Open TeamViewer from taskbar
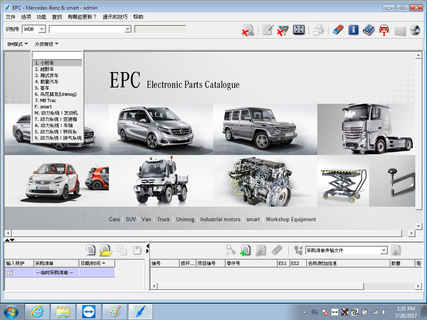Image resolution: width=427 pixels, height=320 pixels. [x=89, y=312]
